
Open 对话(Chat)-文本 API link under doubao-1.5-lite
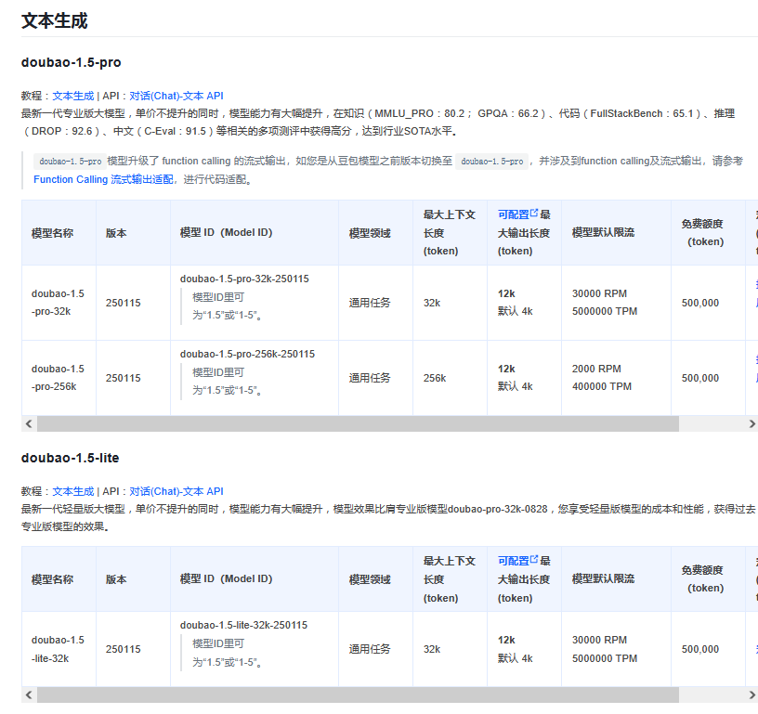[x=176, y=491]
